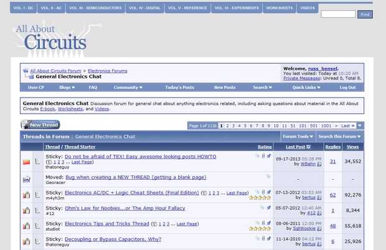Open #12's profile in Last Post column

(311, 213)
